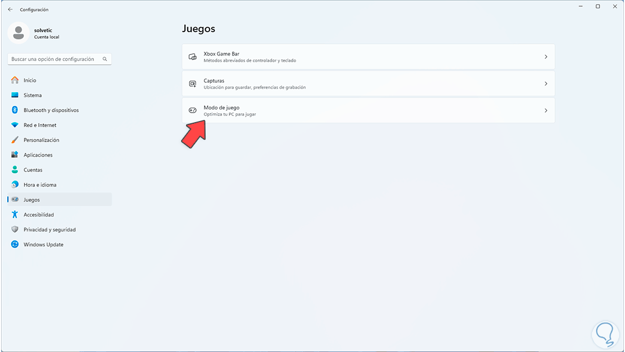This screenshot has height=352, width=625.
Task: Click 'Métodos abreviados de controlador y teclado' text
Action: [x=250, y=61]
